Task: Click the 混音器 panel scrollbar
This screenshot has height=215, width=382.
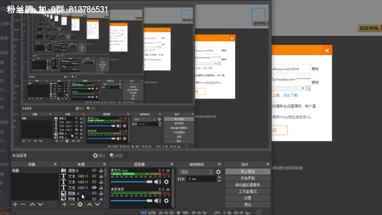Action: 173,188
